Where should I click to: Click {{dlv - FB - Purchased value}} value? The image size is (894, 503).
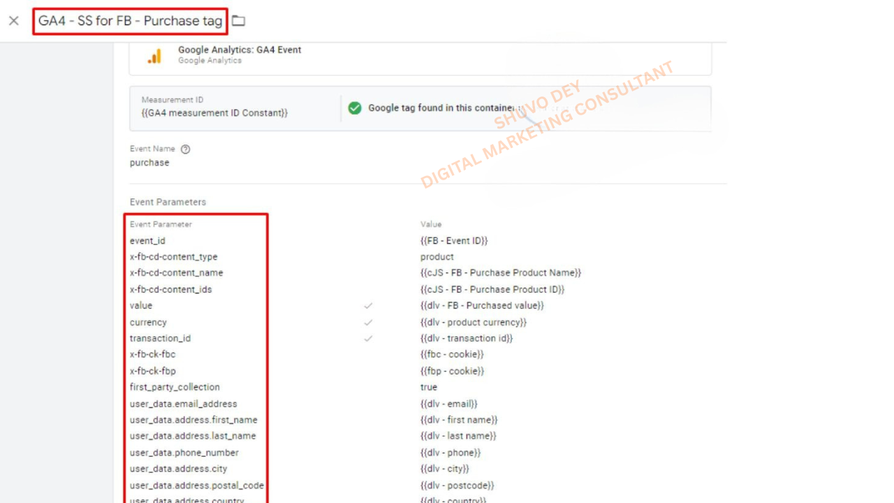[482, 305]
